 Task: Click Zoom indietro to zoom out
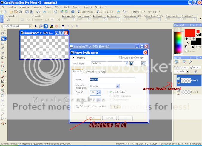pyautogui.click(x=86, y=12)
